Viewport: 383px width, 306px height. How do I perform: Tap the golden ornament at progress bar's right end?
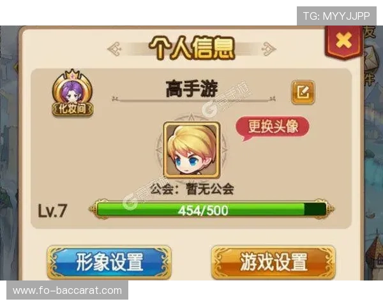[329, 209]
